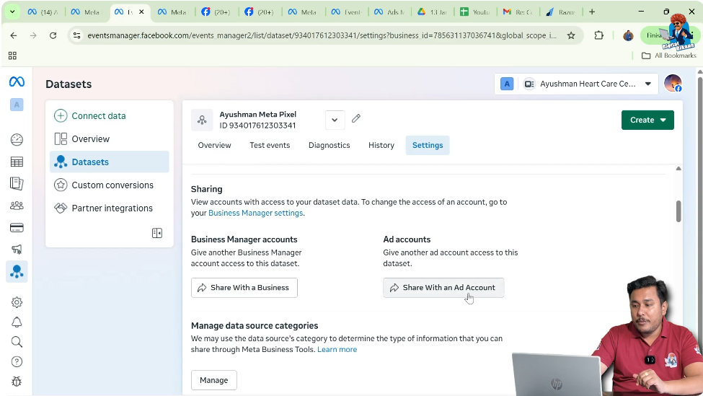The width and height of the screenshot is (703, 396).
Task: Click the Manage button
Action: point(214,380)
